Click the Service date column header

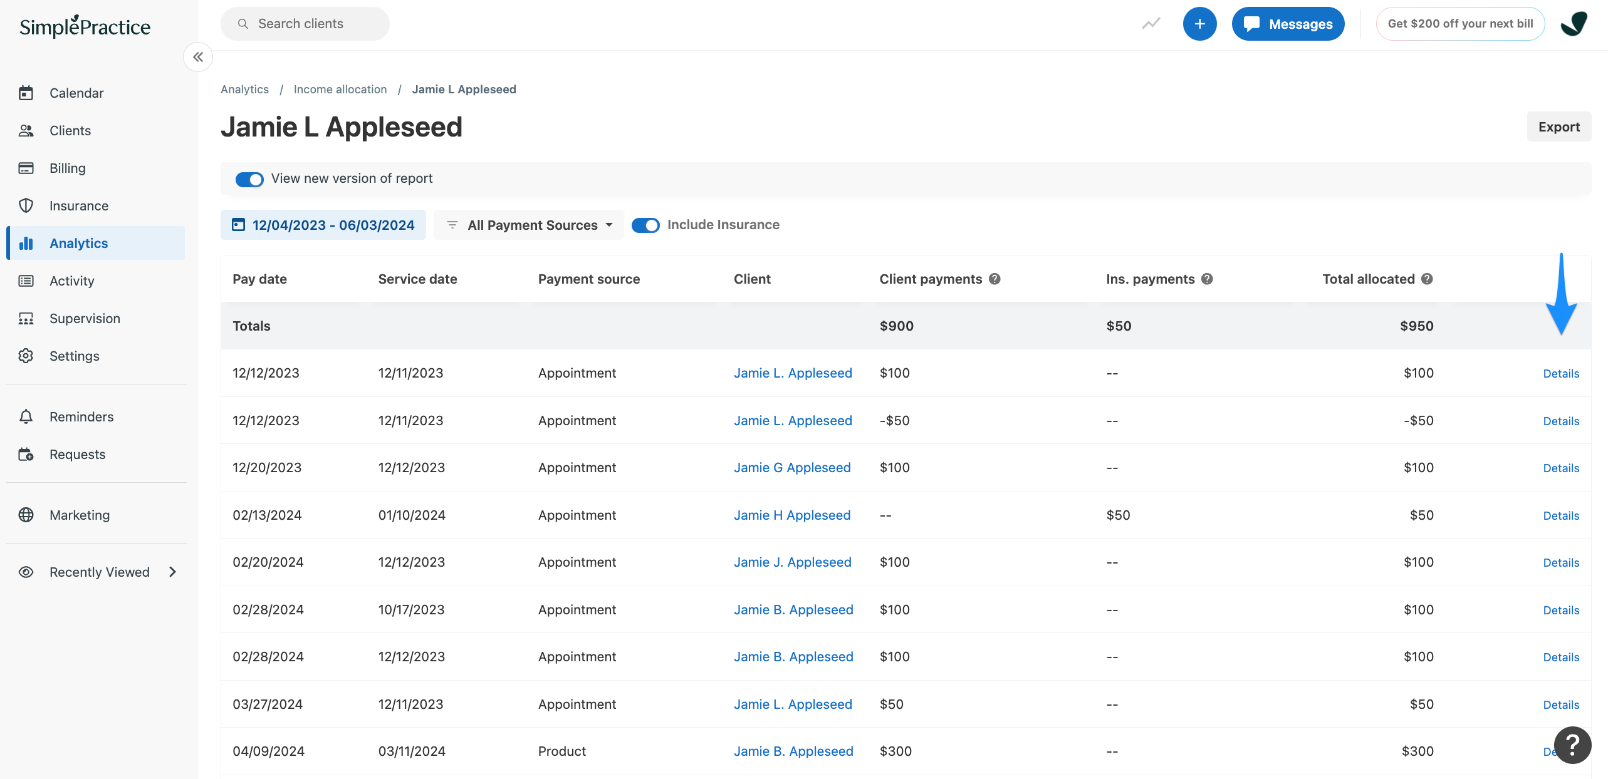pyautogui.click(x=417, y=279)
